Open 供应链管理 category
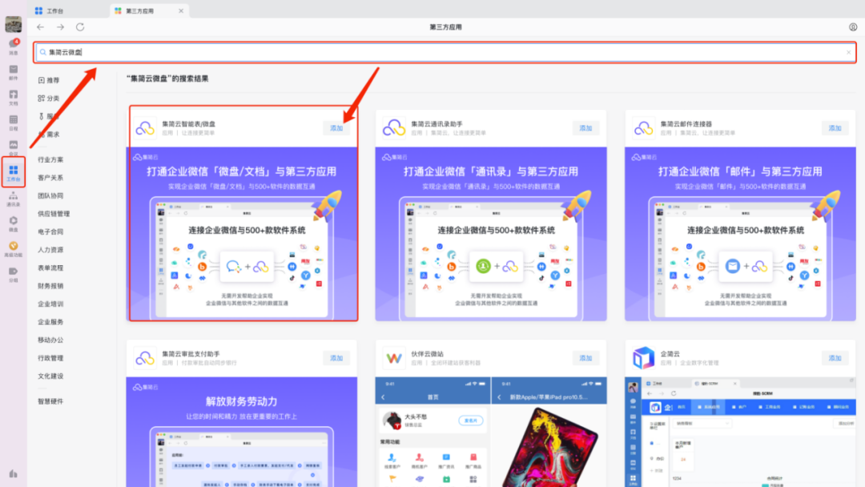 (54, 214)
